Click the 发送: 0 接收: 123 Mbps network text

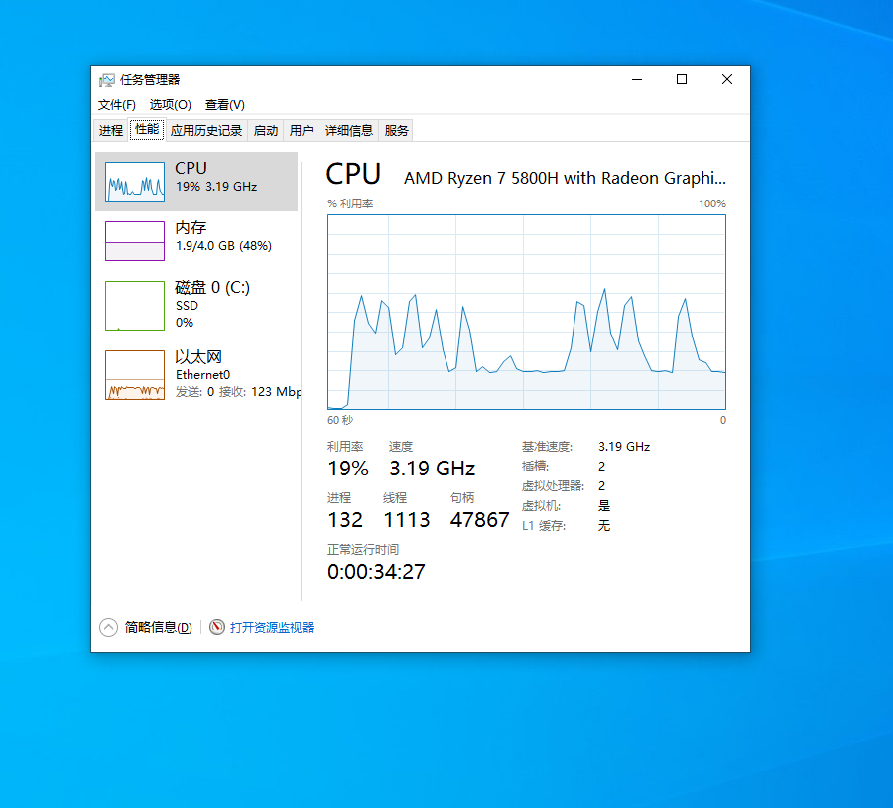(238, 392)
